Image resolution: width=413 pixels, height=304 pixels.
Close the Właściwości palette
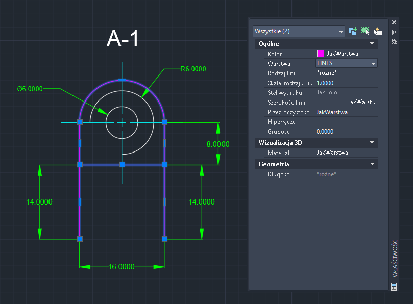click(394, 22)
